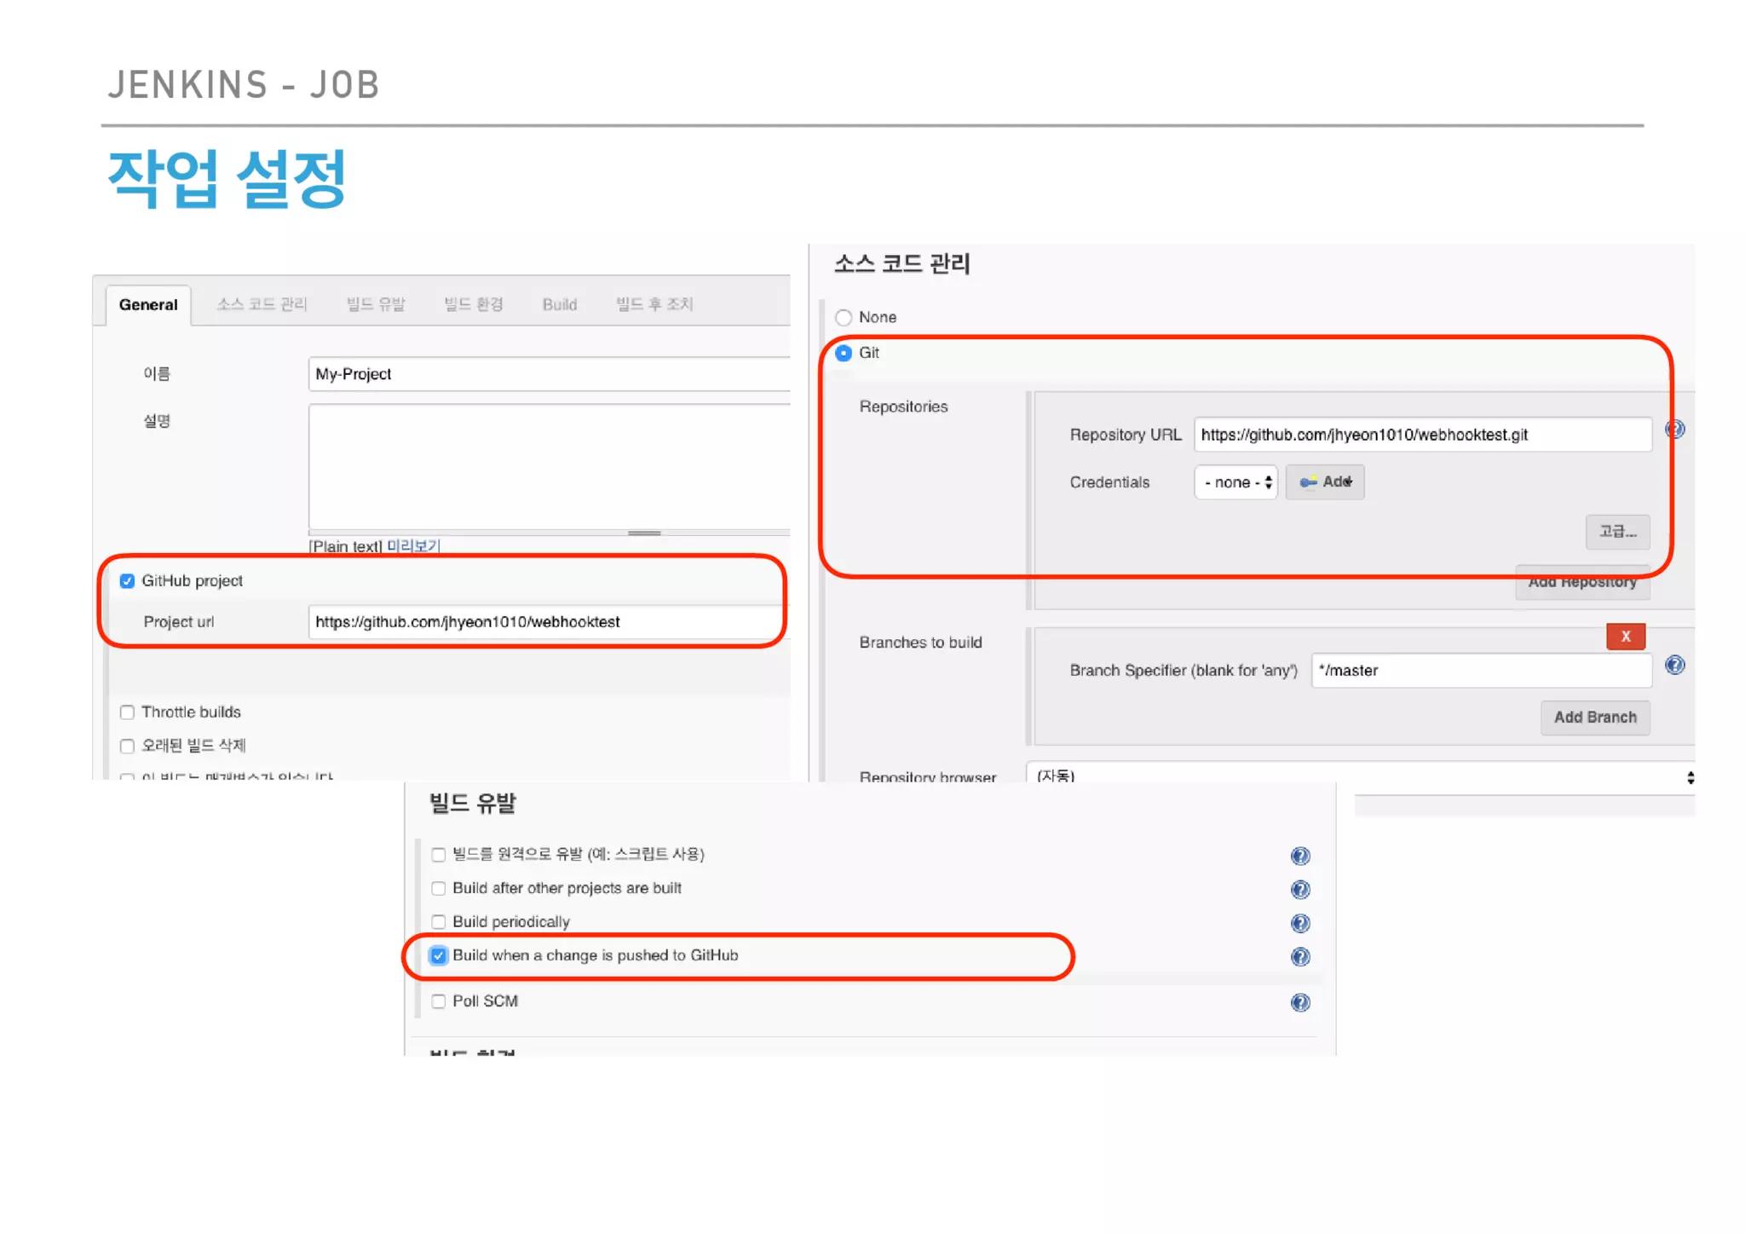Switch to the 빌드 유발 tab
The image size is (1745, 1234).
(x=376, y=304)
